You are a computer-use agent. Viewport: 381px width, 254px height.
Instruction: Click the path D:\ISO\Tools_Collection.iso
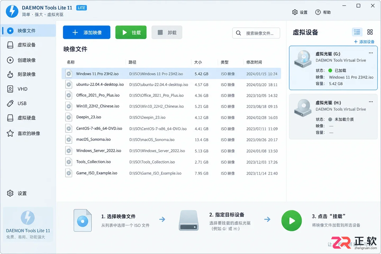pyautogui.click(x=152, y=162)
